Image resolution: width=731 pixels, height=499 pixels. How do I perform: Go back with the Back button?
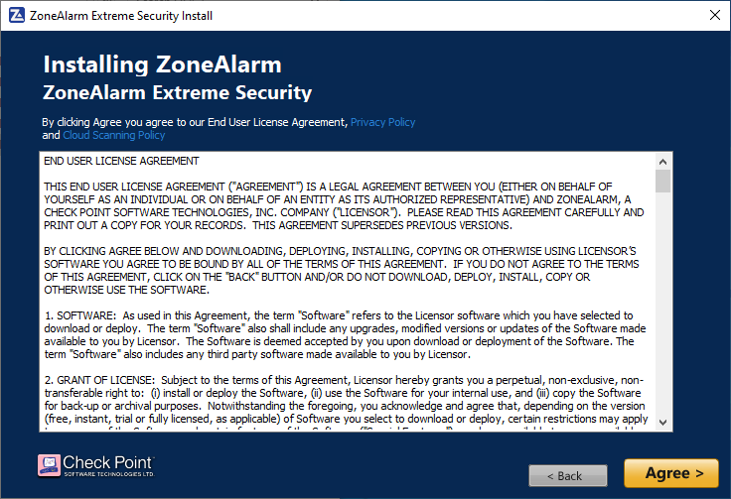click(568, 476)
